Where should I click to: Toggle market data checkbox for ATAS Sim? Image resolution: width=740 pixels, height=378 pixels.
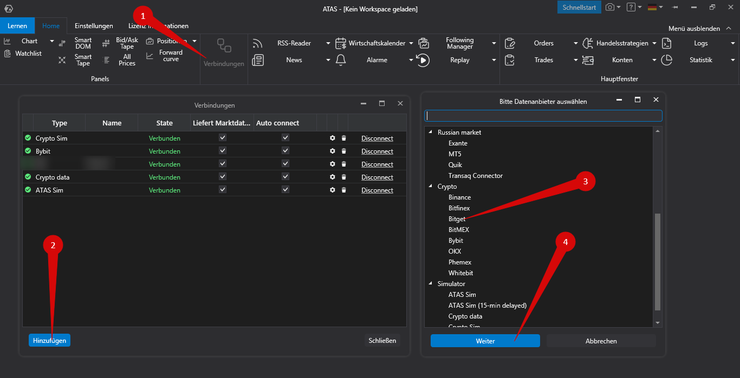click(223, 190)
